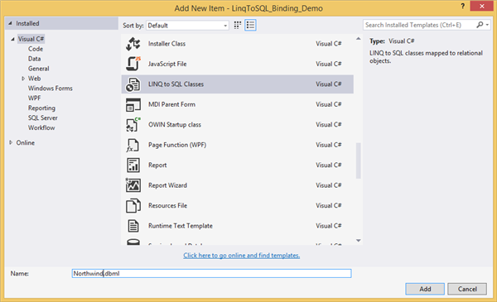Open the search options dropdown arrow
Screen dimensions: 497x302
488,25
